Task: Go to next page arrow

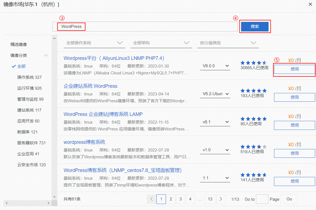Action: (221, 199)
